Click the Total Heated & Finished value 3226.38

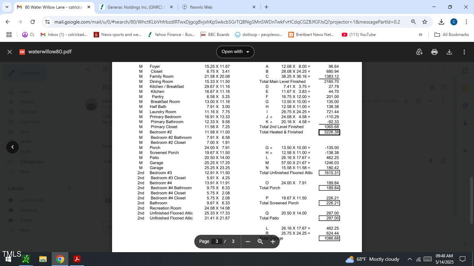[329, 132]
